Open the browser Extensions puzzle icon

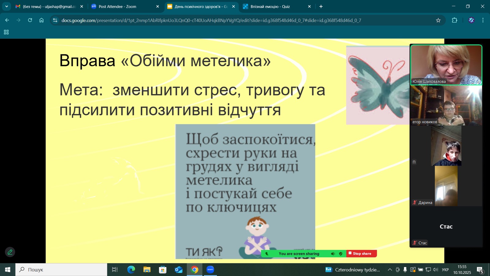tap(454, 20)
